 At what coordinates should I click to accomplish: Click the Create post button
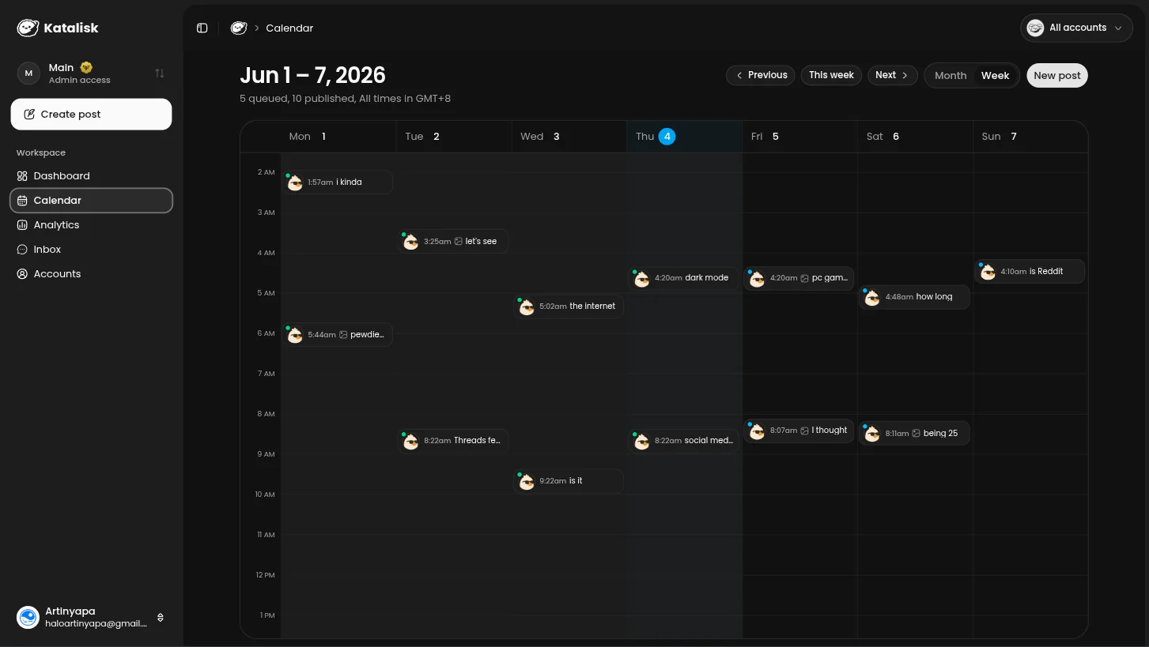click(91, 114)
